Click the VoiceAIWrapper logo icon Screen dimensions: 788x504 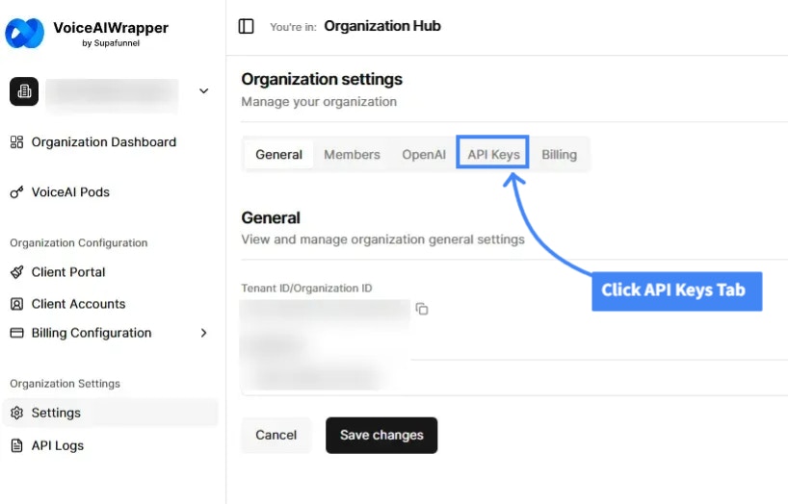[x=24, y=33]
